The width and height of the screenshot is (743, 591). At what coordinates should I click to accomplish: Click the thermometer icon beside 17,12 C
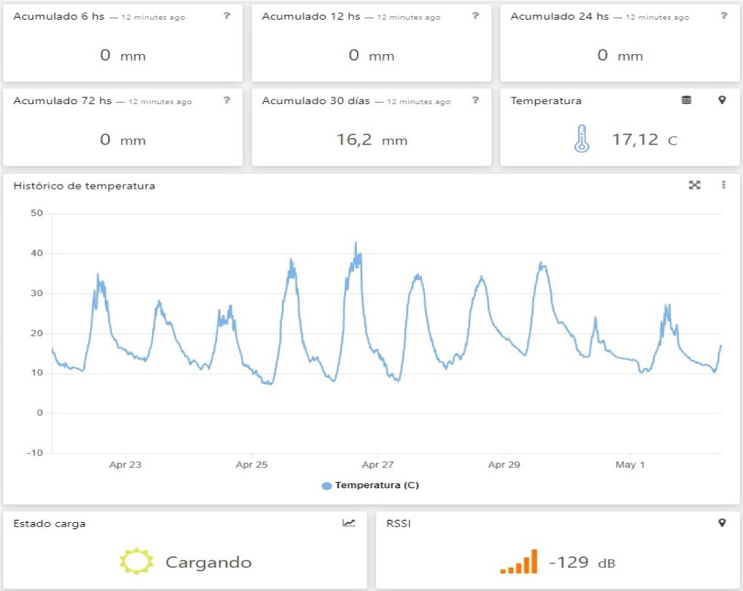tap(581, 140)
